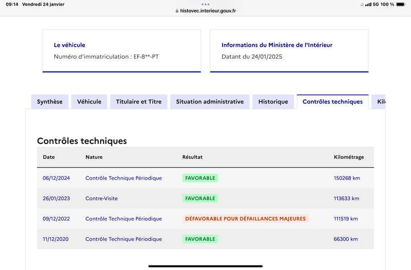
Task: Tap the histovec.interieur.gouv.fr address field
Action: tap(206, 11)
